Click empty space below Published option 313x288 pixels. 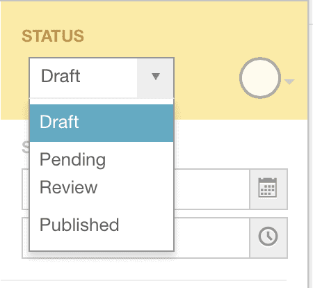(x=102, y=245)
